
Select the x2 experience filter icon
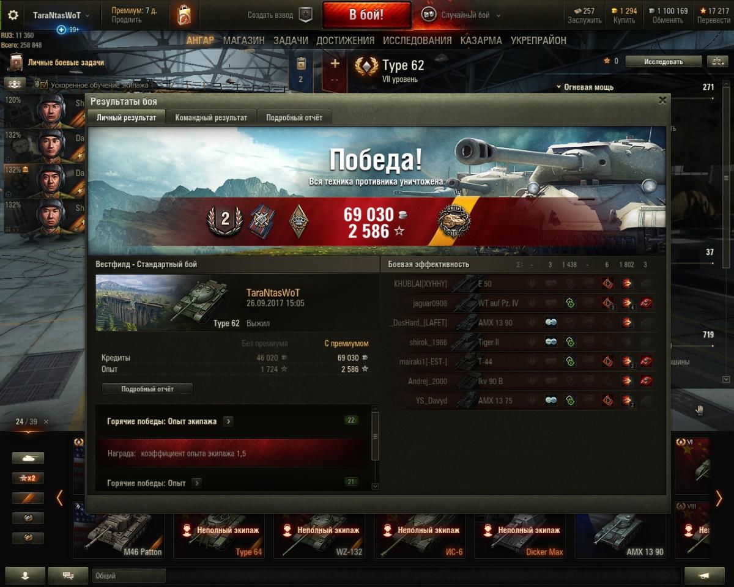tap(28, 478)
